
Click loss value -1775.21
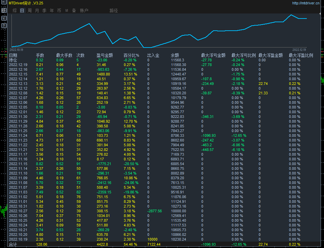tap(104, 164)
